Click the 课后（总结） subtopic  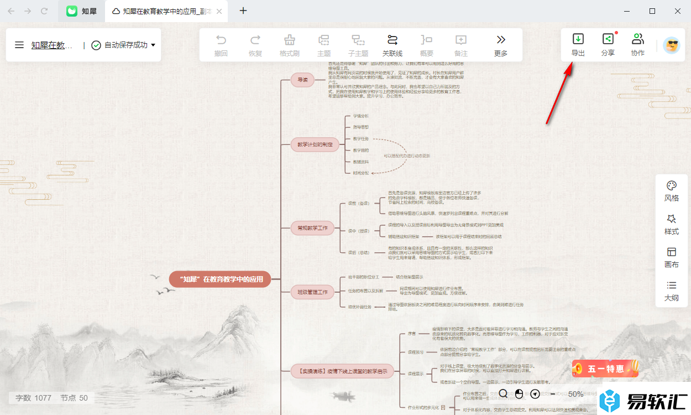tap(358, 252)
